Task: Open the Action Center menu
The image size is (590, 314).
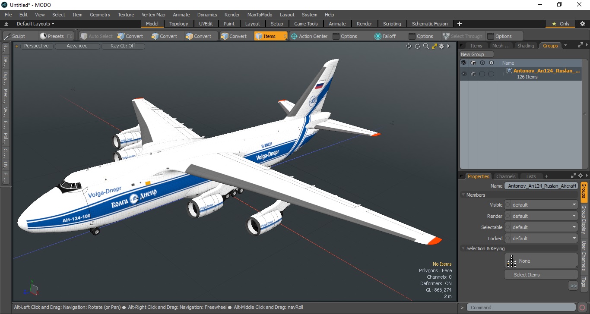Action: (309, 36)
